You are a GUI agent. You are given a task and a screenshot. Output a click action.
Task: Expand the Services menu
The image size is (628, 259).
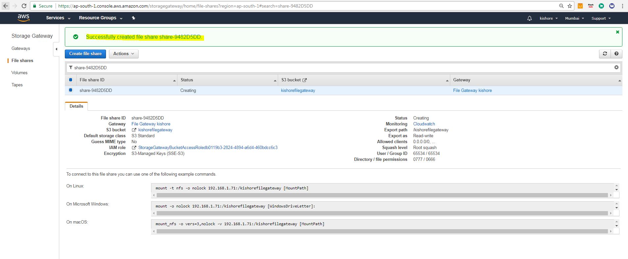pos(58,18)
